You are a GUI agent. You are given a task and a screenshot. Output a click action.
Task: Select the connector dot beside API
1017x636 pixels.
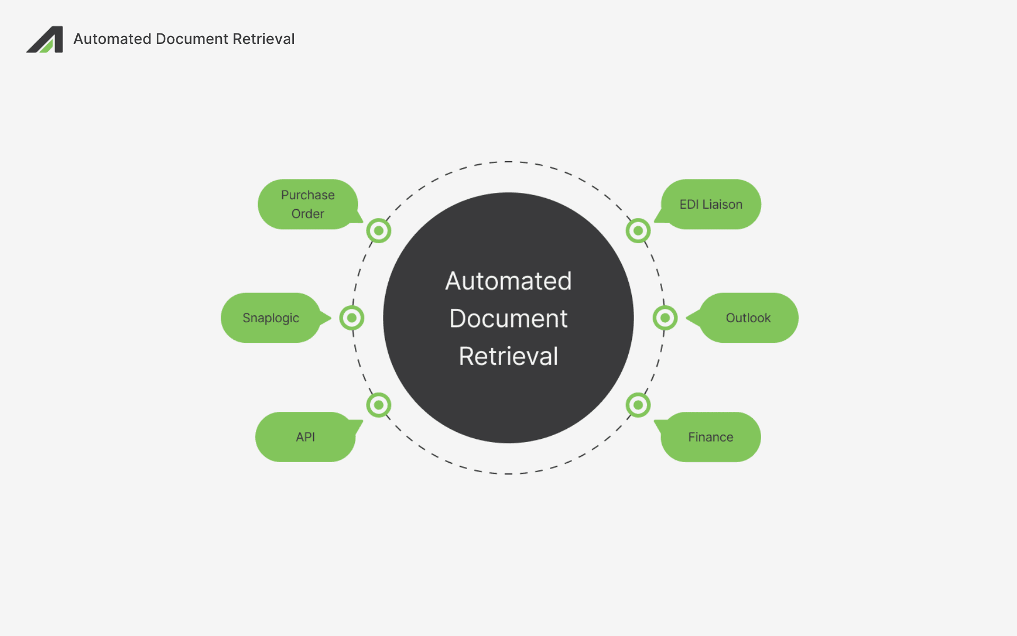click(x=379, y=405)
